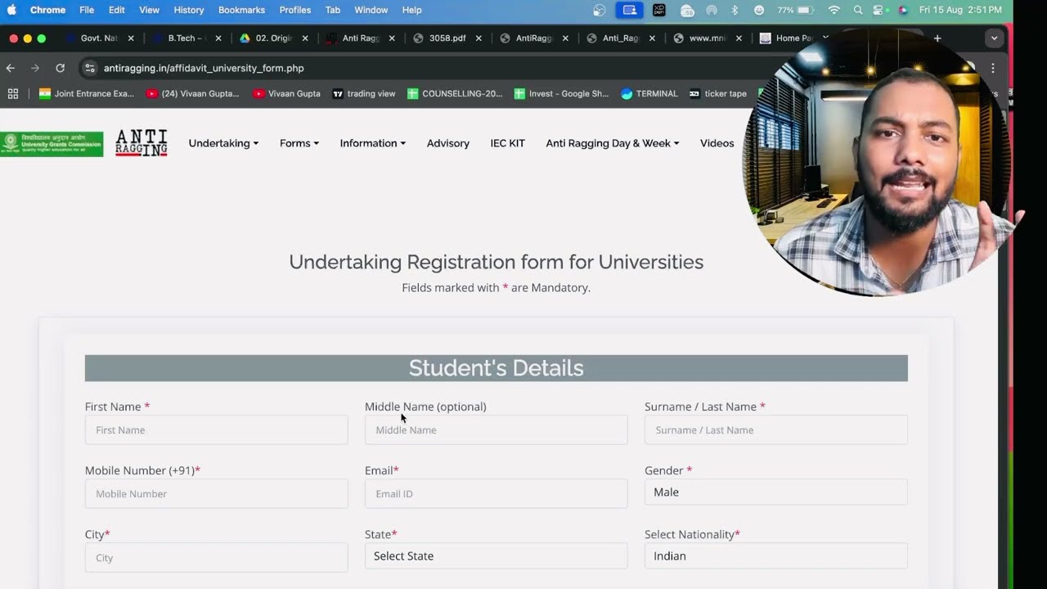
Task: Open (24) Vivaan Gupta YouTube bookmark
Action: pos(193,93)
